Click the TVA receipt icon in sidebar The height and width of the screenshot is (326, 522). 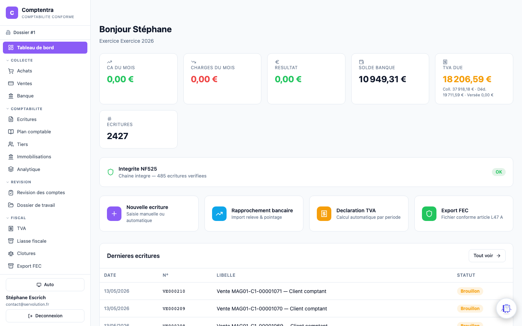pyautogui.click(x=11, y=229)
